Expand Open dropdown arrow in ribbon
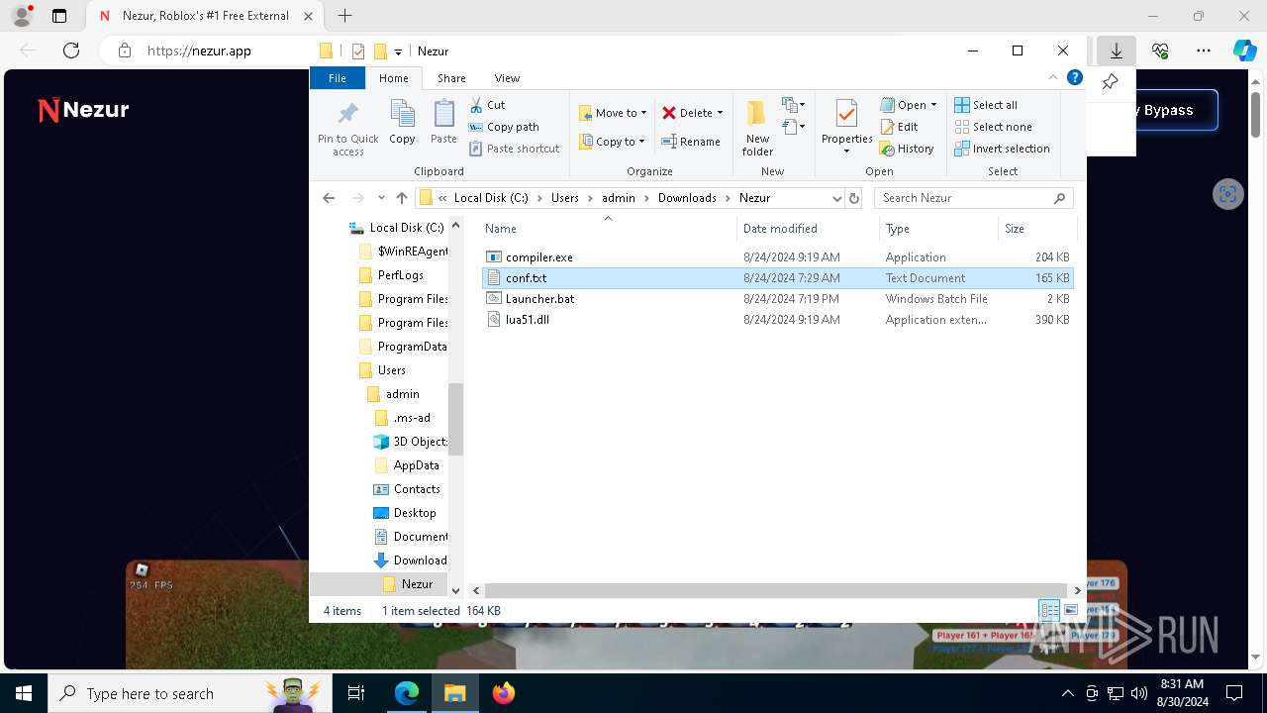The width and height of the screenshot is (1267, 713). 933,105
